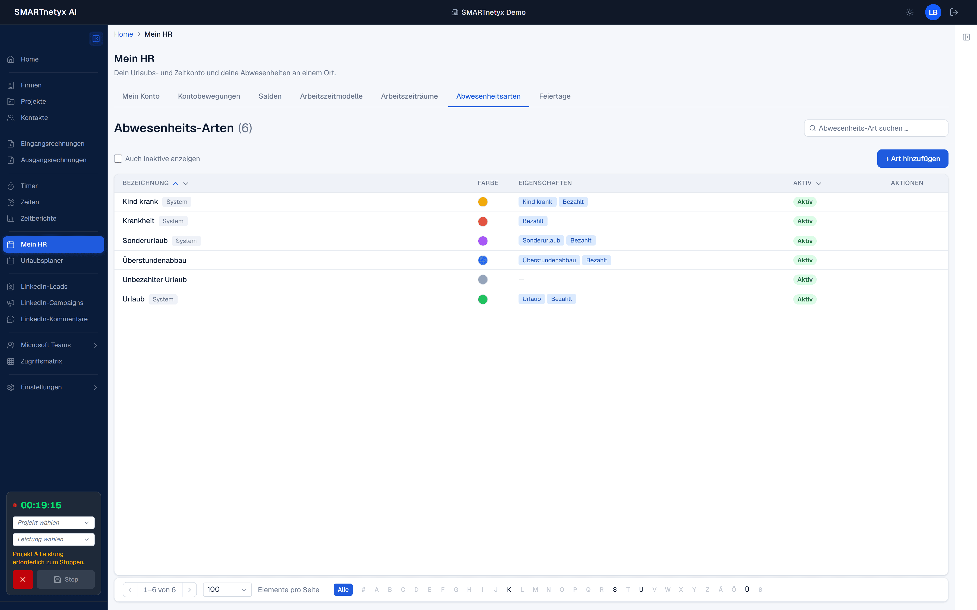Click Microsoft Teams people icon
The width and height of the screenshot is (977, 610).
[11, 345]
